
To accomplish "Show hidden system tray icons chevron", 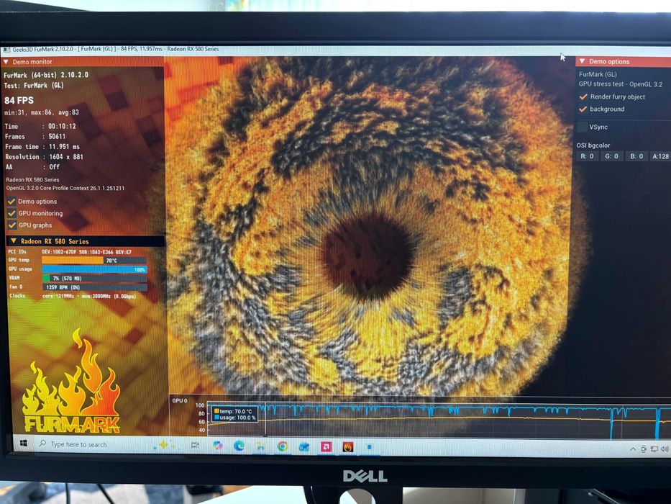I will point(632,449).
